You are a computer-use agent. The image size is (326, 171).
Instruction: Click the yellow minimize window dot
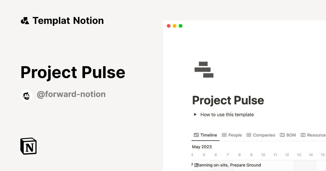coord(174,26)
